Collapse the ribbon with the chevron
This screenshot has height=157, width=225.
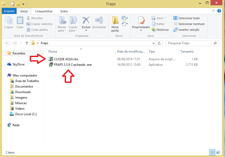213,11
